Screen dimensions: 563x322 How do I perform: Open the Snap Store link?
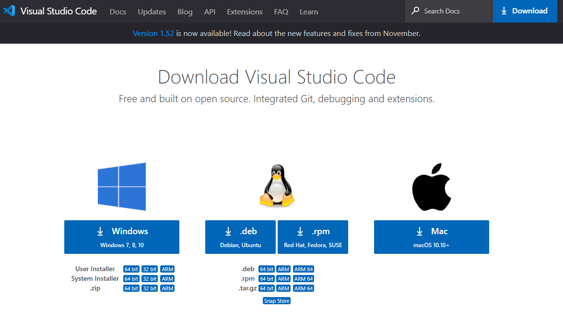point(277,301)
